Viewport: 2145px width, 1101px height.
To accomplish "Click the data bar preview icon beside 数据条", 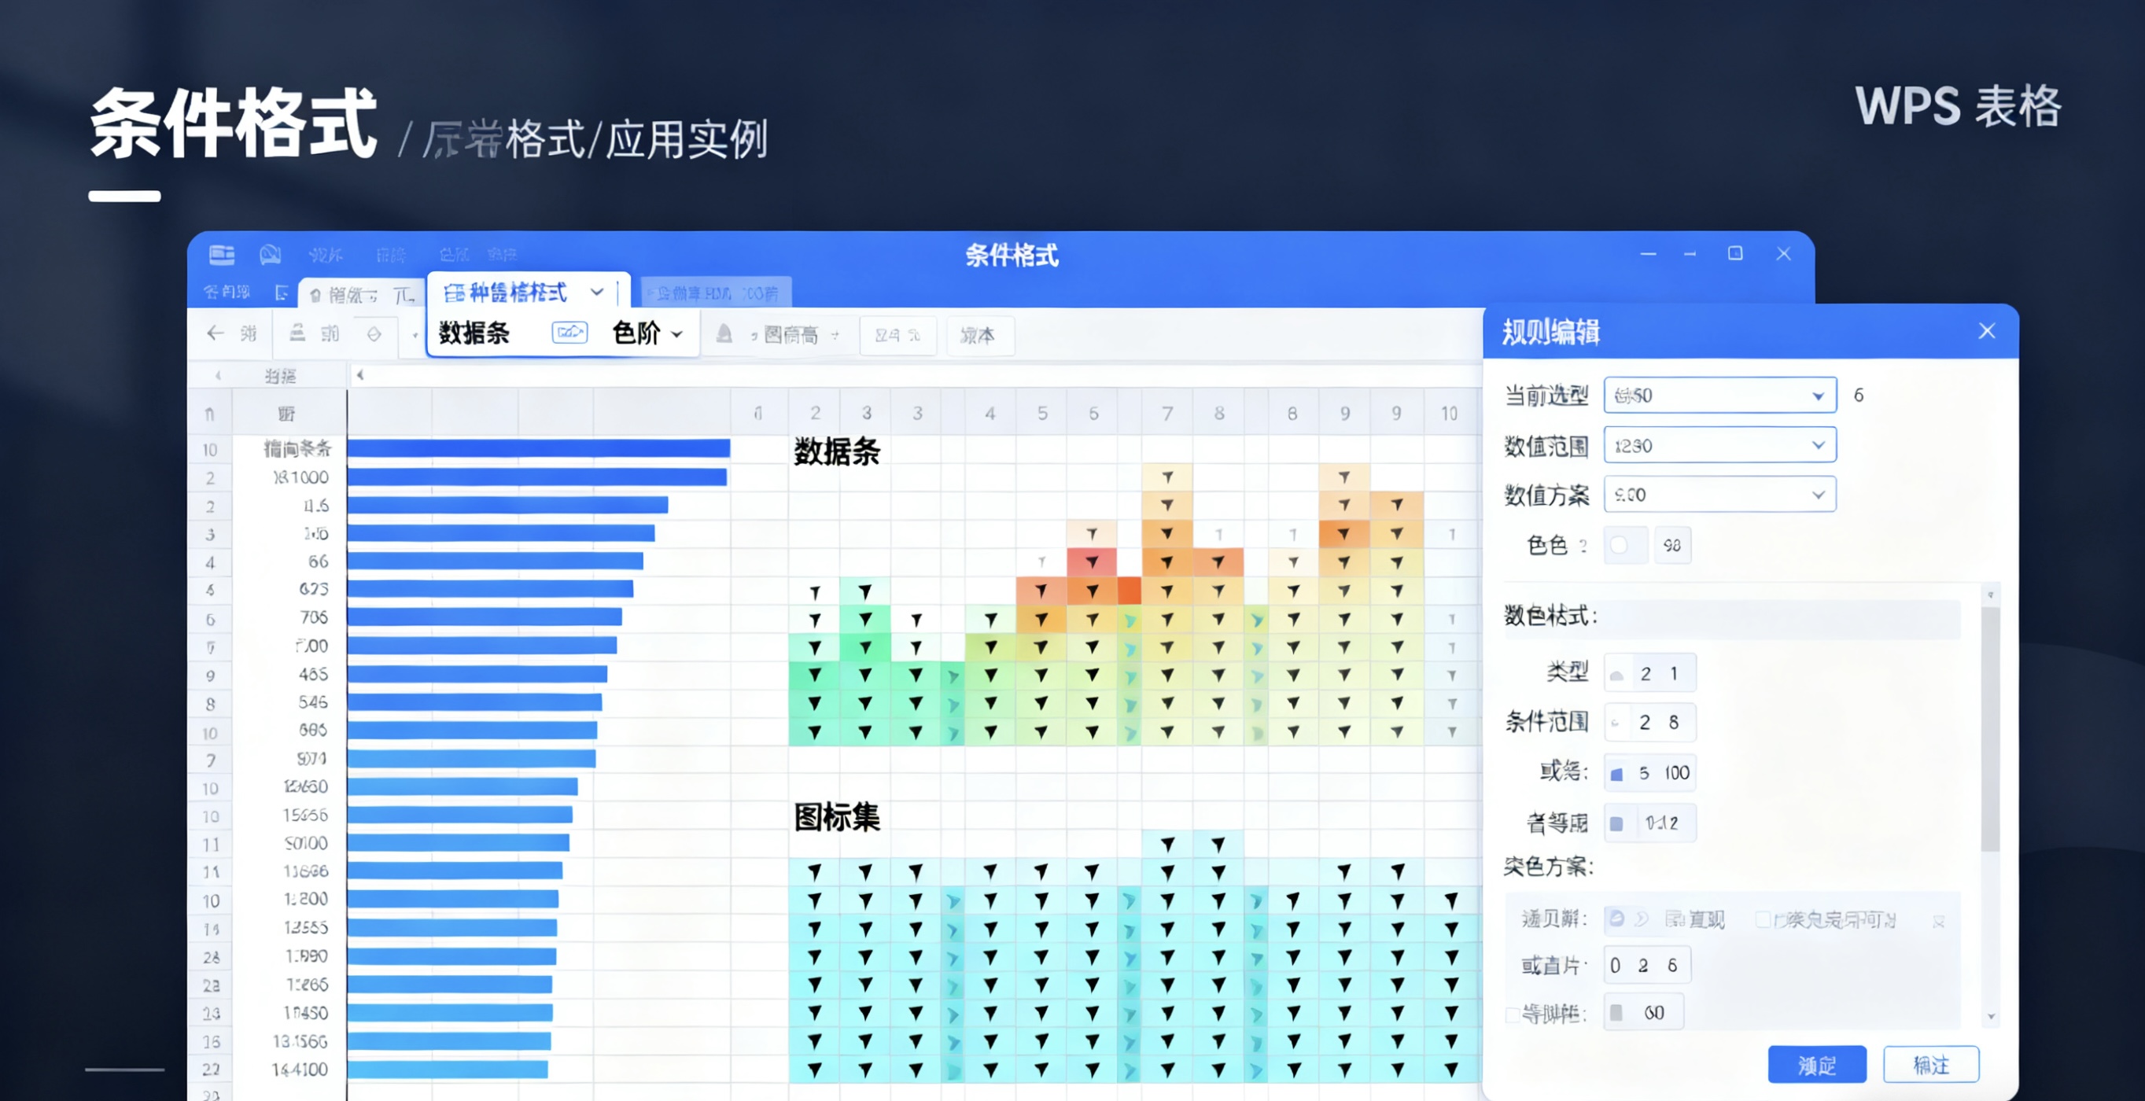I will pos(571,334).
